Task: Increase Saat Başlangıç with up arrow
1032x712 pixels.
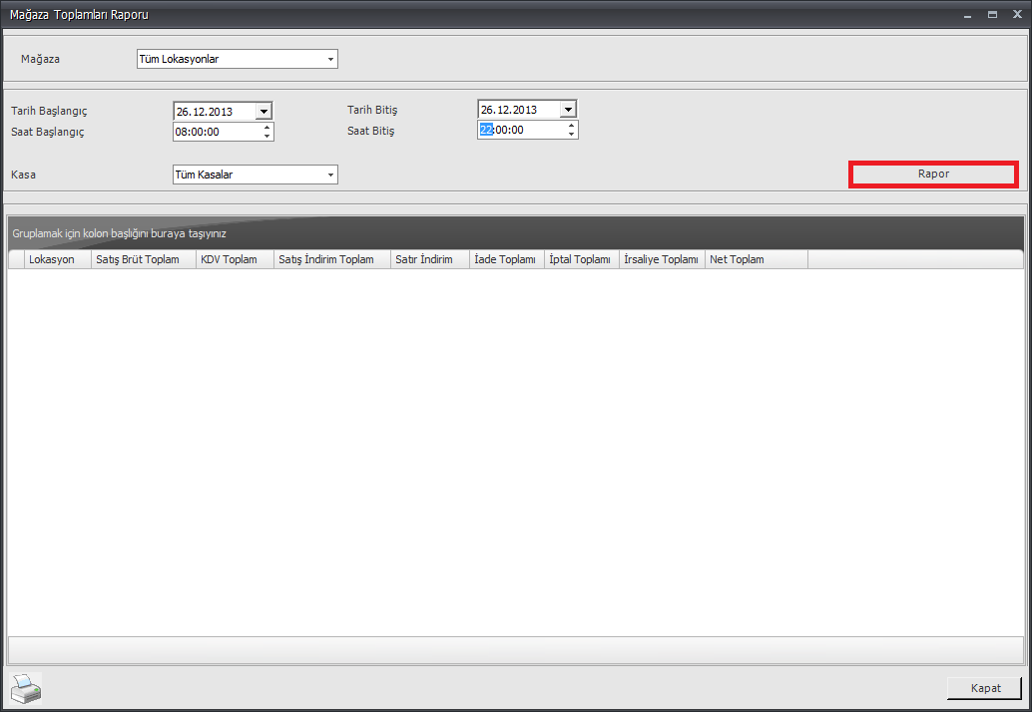Action: coord(266,127)
